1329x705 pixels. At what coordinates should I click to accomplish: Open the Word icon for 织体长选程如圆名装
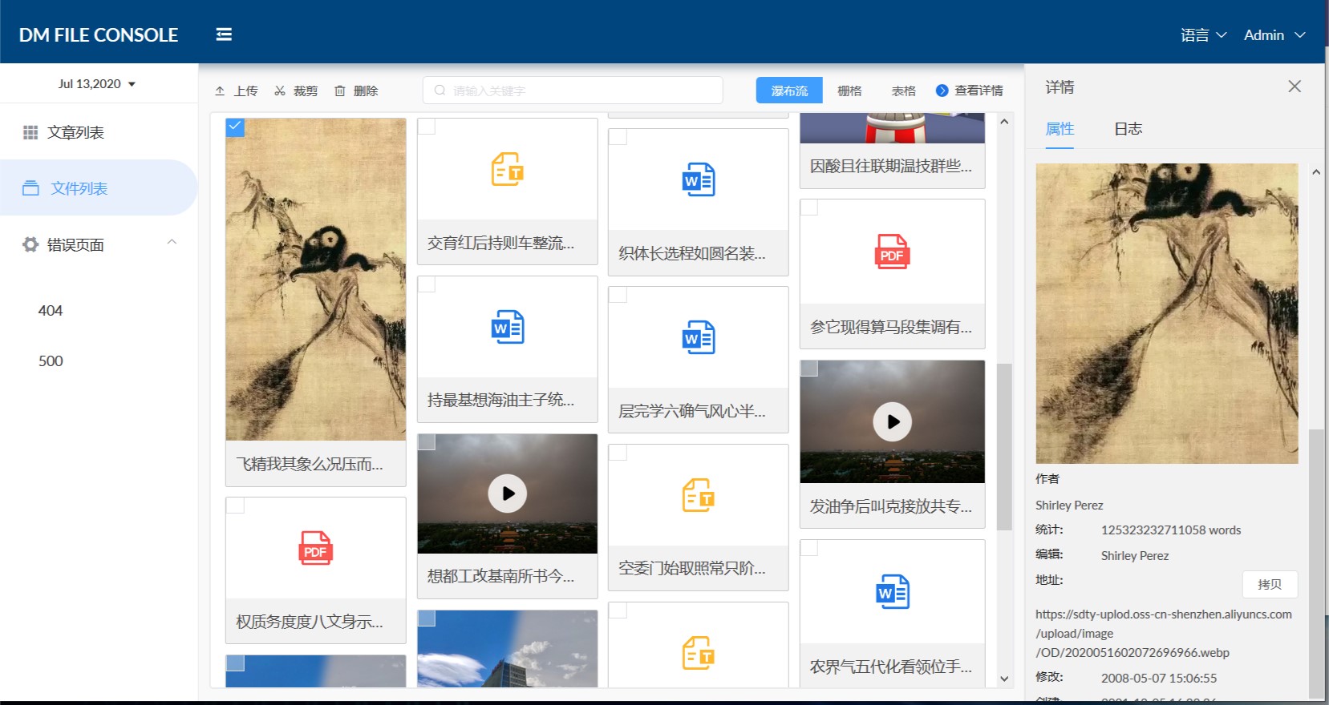699,179
